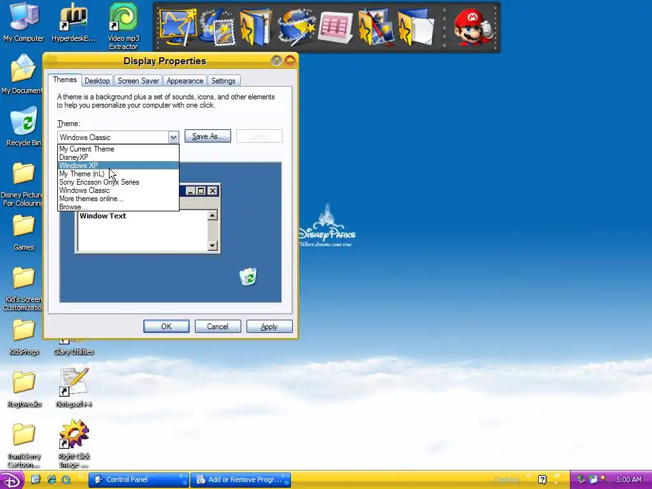
Task: Choose Browse... in theme list
Action: pyautogui.click(x=118, y=207)
